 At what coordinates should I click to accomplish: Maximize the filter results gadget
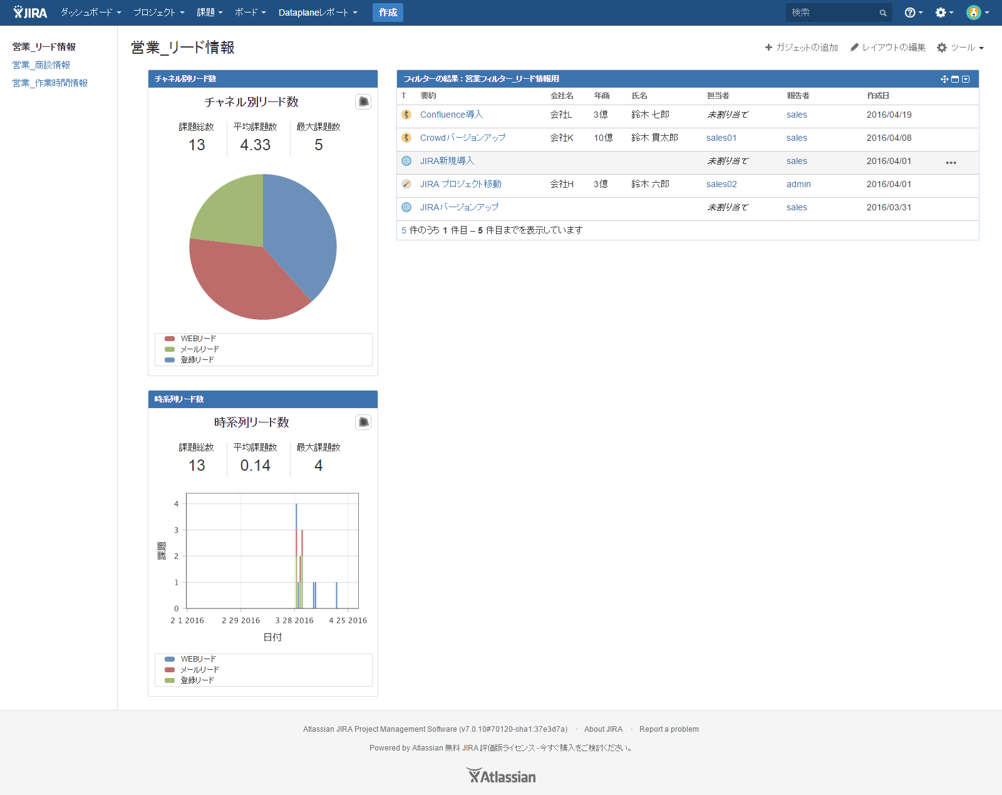[x=955, y=79]
